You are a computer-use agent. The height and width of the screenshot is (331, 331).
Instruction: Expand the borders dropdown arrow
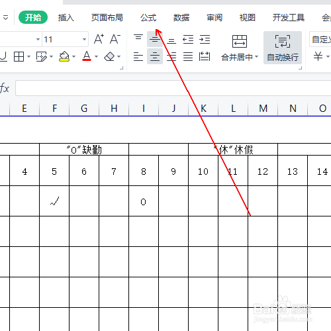(x=28, y=57)
